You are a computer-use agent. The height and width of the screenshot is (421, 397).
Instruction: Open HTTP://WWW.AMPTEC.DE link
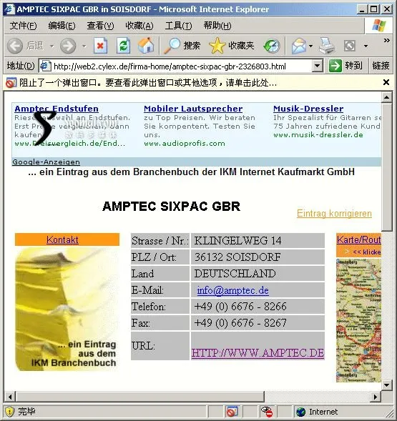(258, 353)
